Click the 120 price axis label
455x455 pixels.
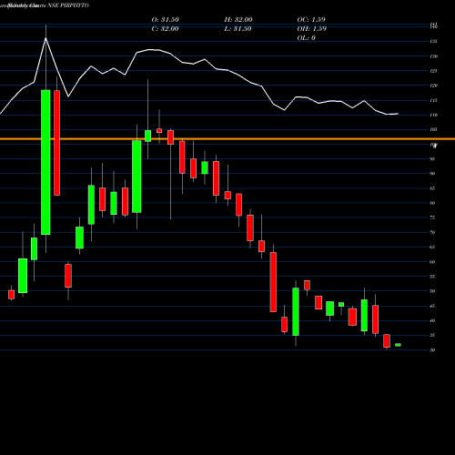[433, 86]
